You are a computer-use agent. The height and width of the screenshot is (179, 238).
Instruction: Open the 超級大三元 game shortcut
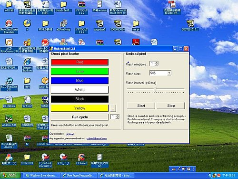coord(9,159)
